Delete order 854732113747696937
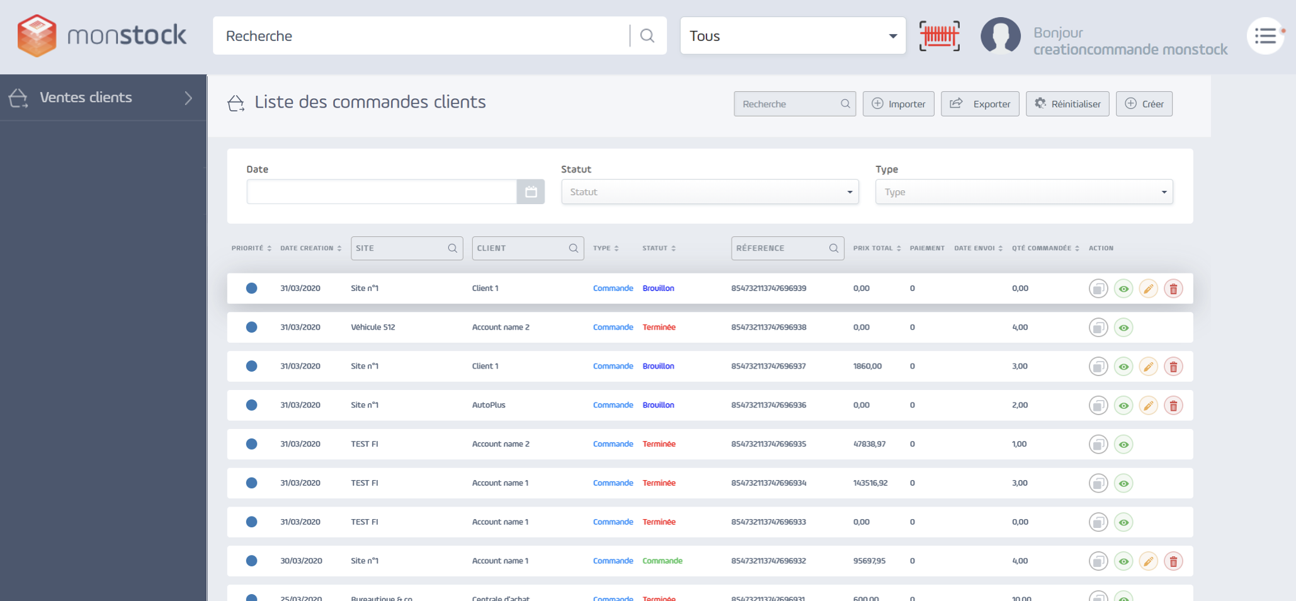Screen dimensions: 1296x601 pyautogui.click(x=1173, y=367)
